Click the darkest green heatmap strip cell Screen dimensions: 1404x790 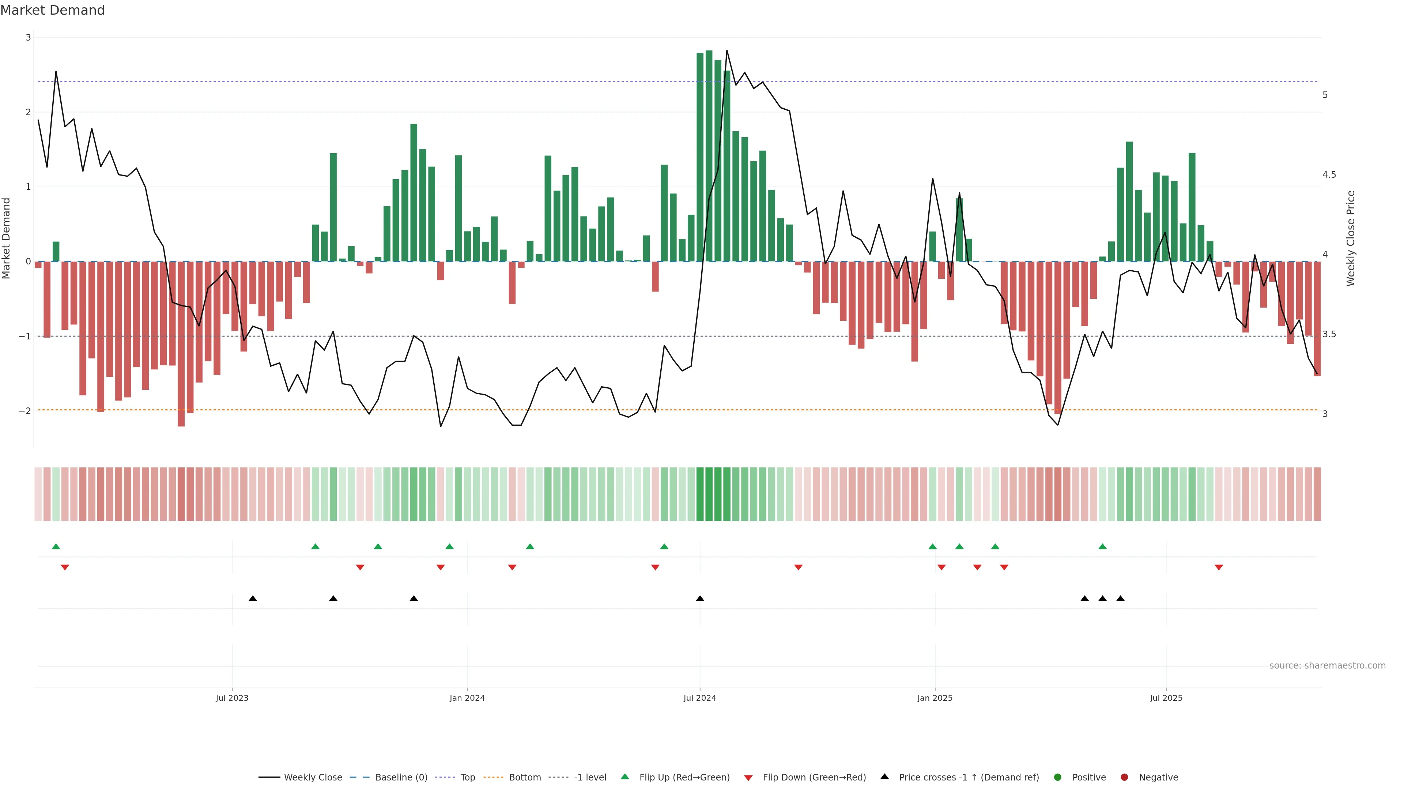tap(709, 494)
